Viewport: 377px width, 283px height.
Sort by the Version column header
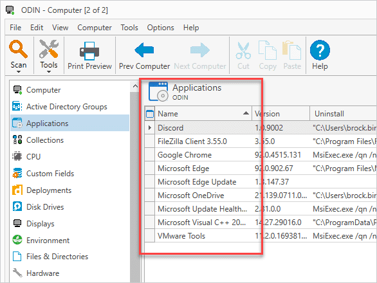[x=281, y=113]
